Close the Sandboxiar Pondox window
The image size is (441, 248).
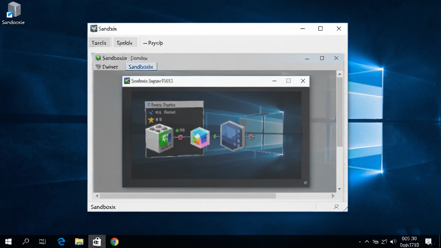[x=336, y=58]
